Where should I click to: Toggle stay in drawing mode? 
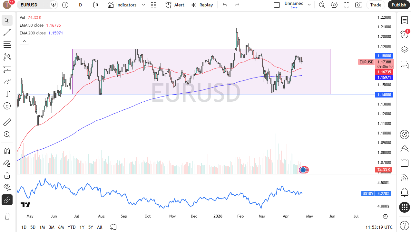(x=7, y=163)
